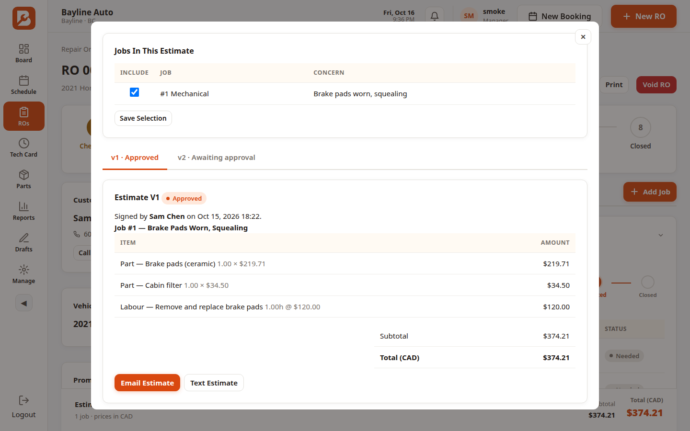The height and width of the screenshot is (431, 690).
Task: Click the Print button
Action: 614,85
